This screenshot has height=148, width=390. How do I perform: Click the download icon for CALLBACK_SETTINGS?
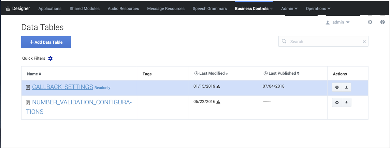tap(346, 87)
